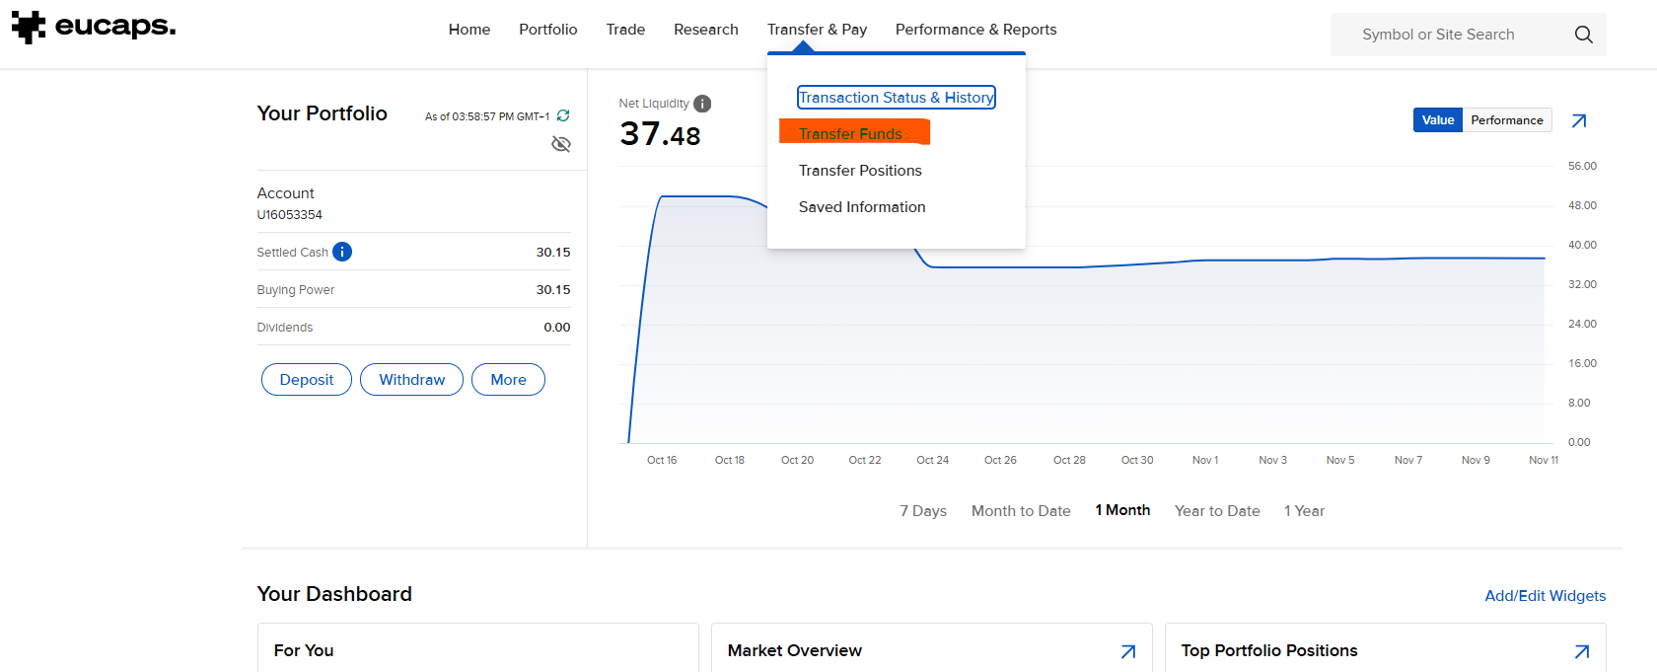Open Saved Information entry
This screenshot has width=1657, height=672.
(x=862, y=207)
